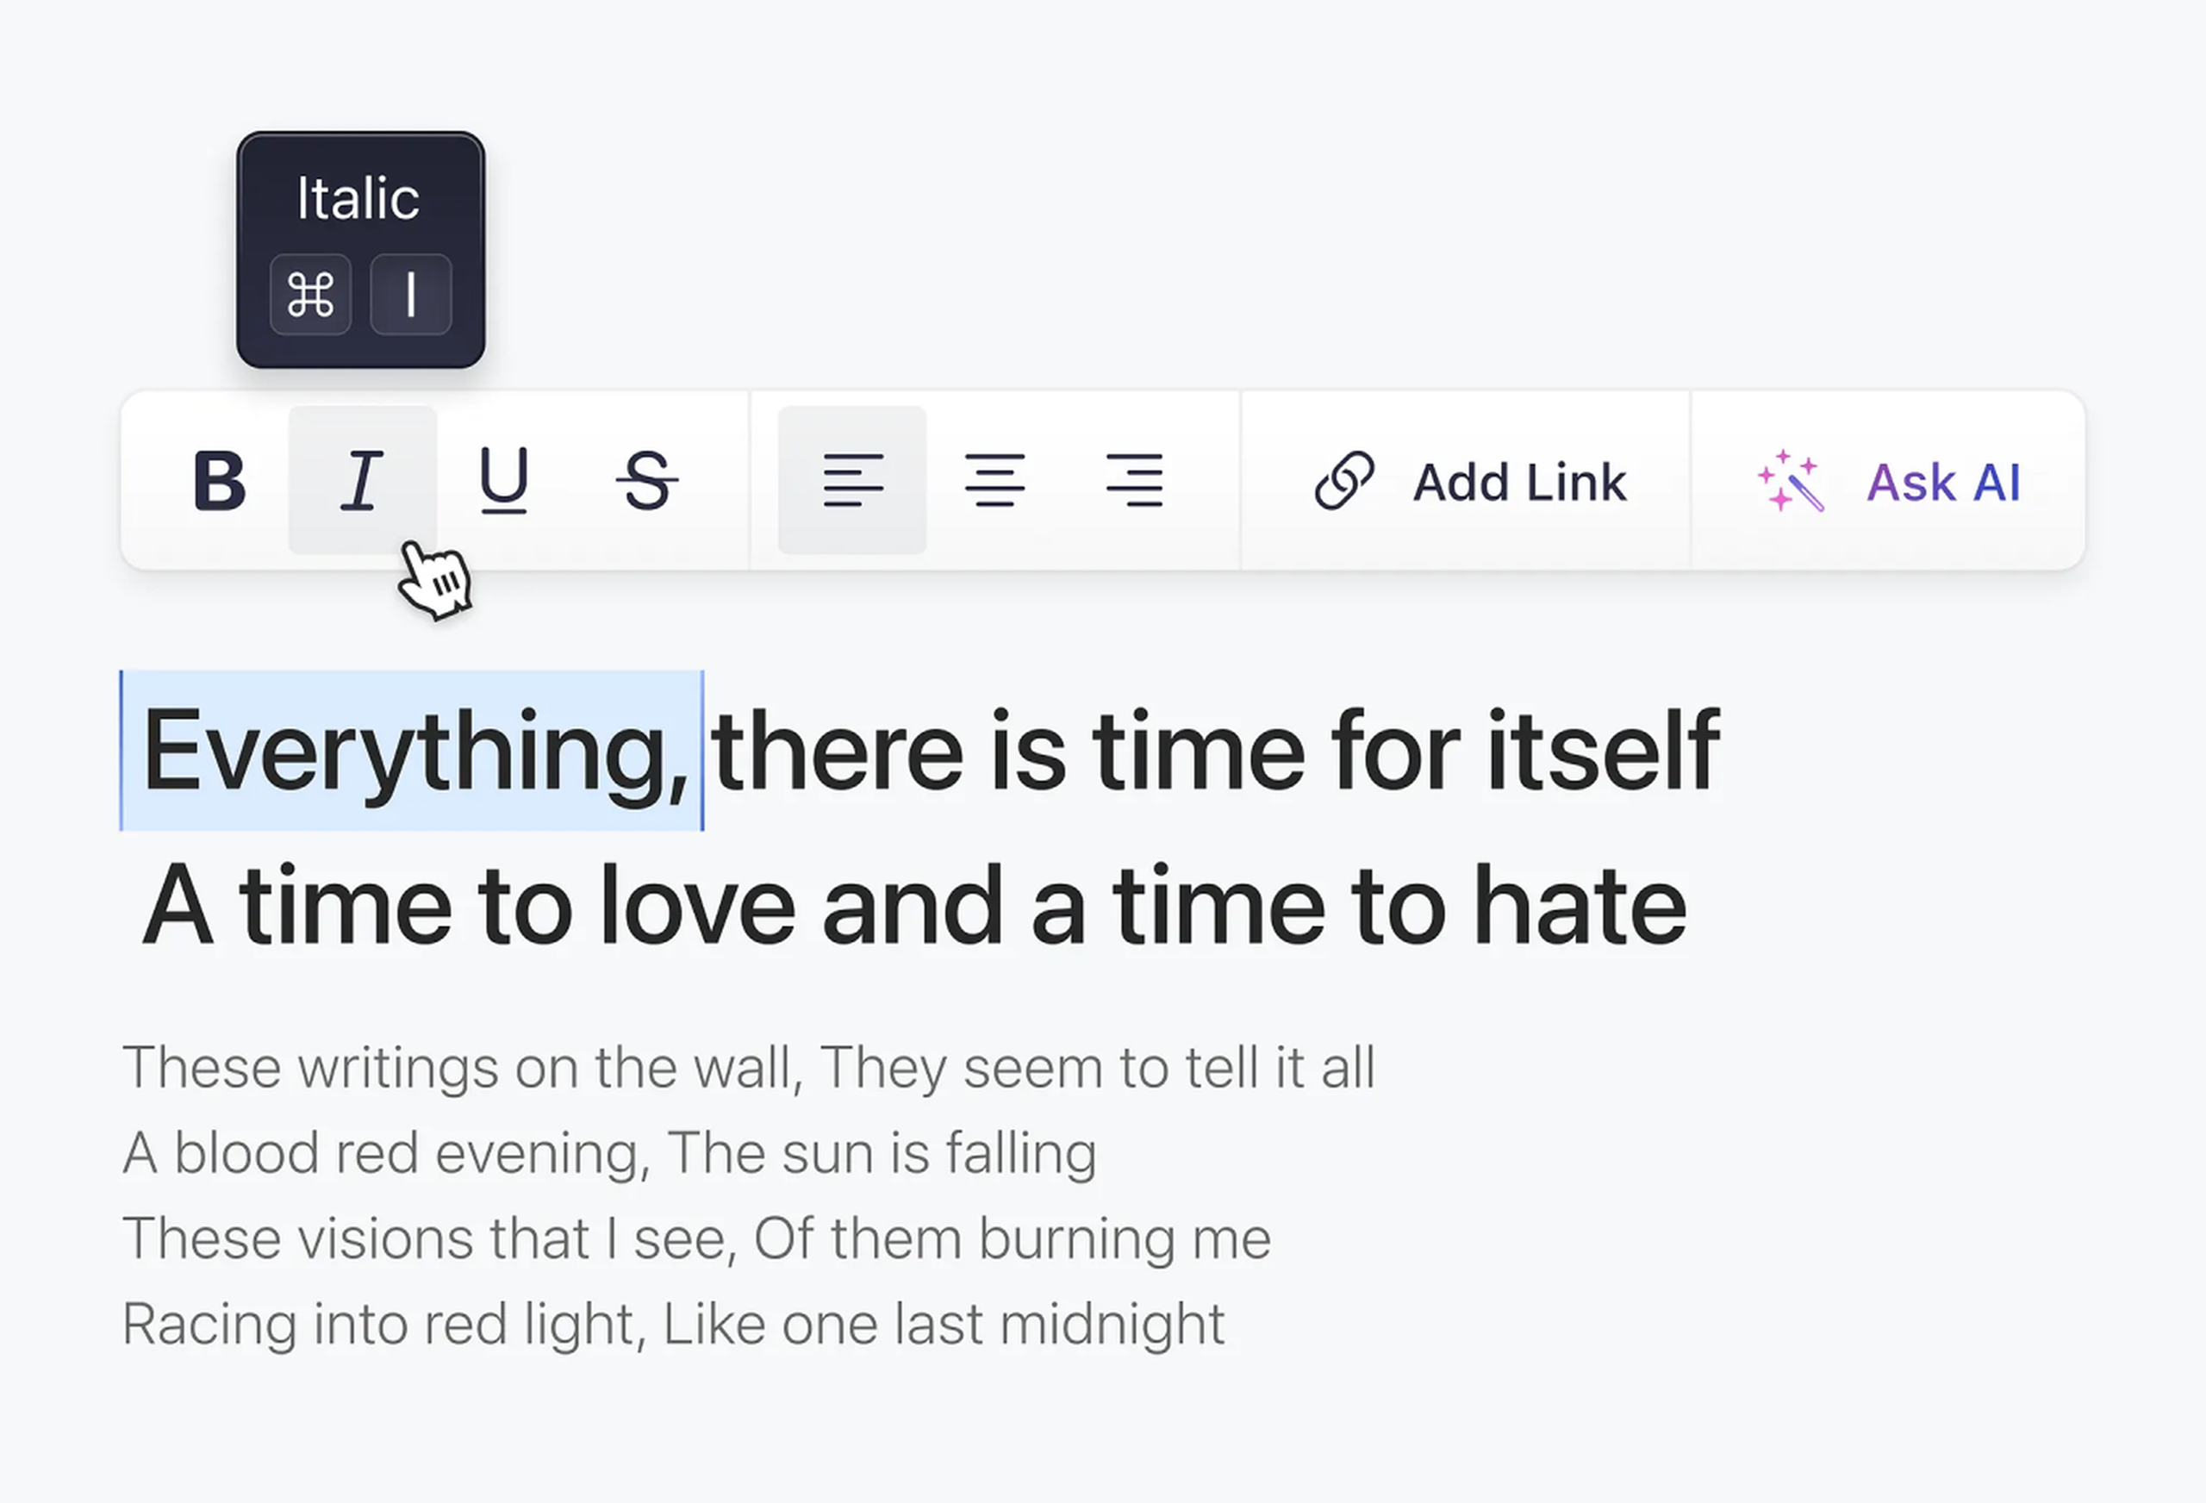This screenshot has height=1503, width=2206.
Task: Apply Italic formatting to selection
Action: 362,480
